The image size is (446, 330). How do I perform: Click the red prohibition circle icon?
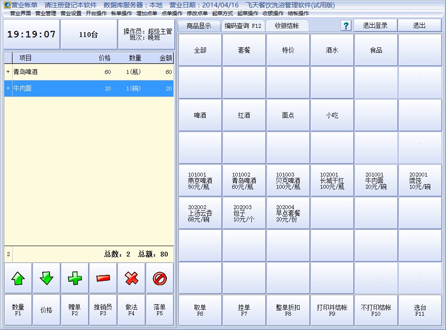[160, 278]
